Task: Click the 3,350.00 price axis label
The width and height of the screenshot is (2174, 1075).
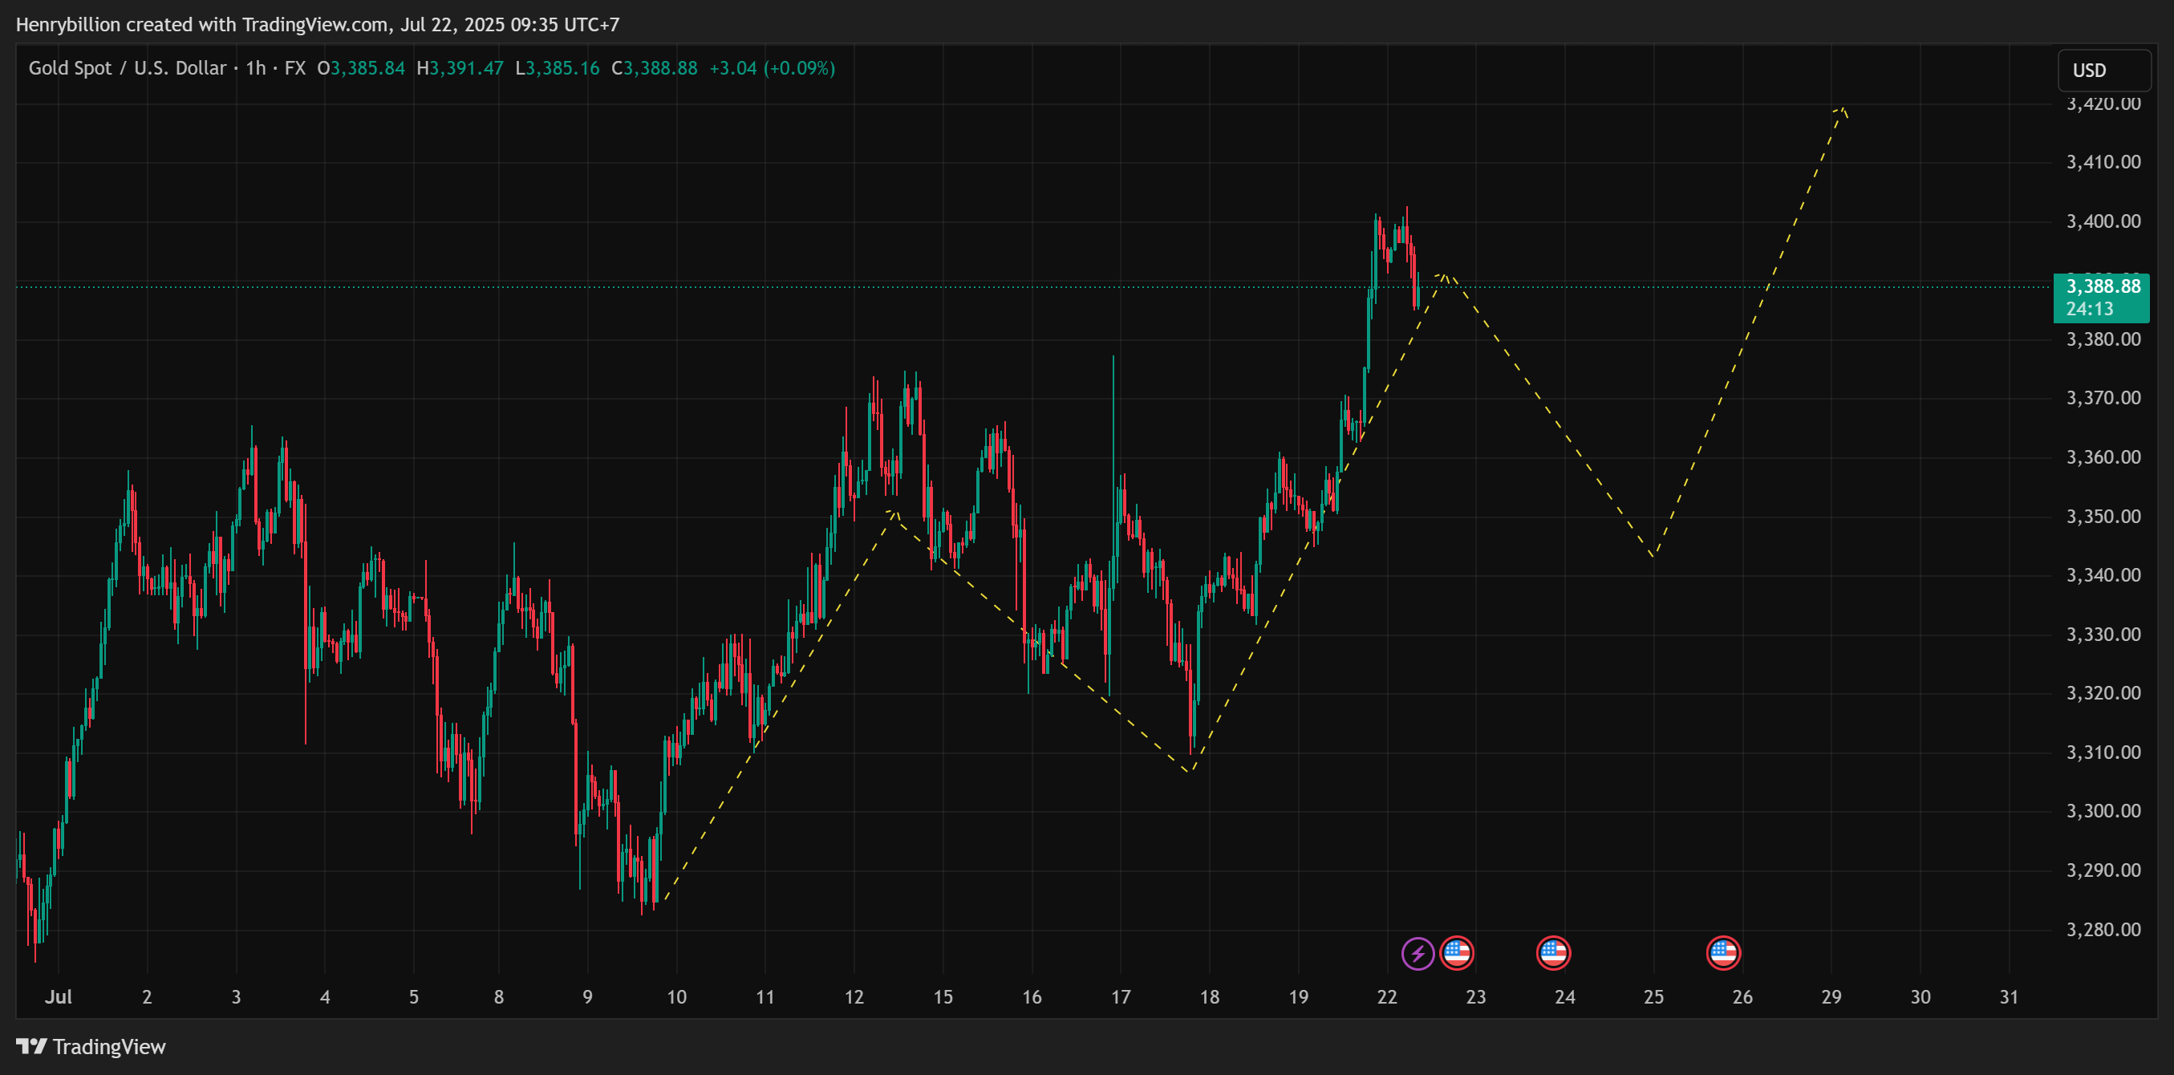Action: pyautogui.click(x=2103, y=517)
